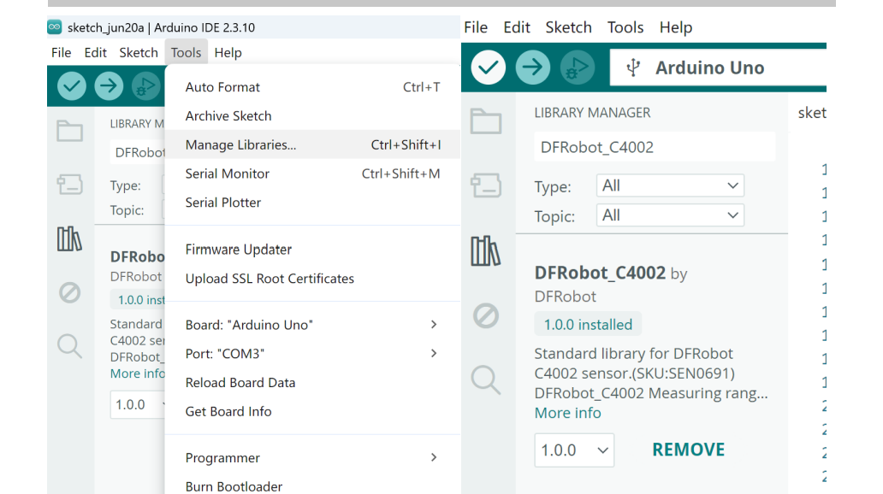Click REMOVE button for DFRobot_C4002 library
The width and height of the screenshot is (883, 494).
pyautogui.click(x=689, y=450)
